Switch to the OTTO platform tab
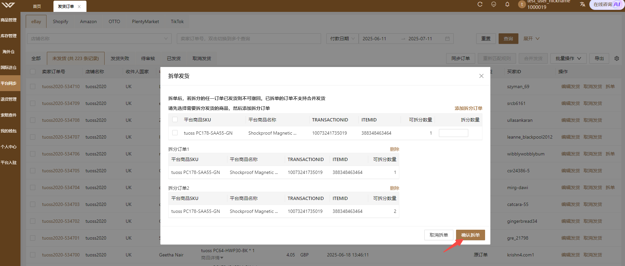The width and height of the screenshot is (625, 266). 115,21
